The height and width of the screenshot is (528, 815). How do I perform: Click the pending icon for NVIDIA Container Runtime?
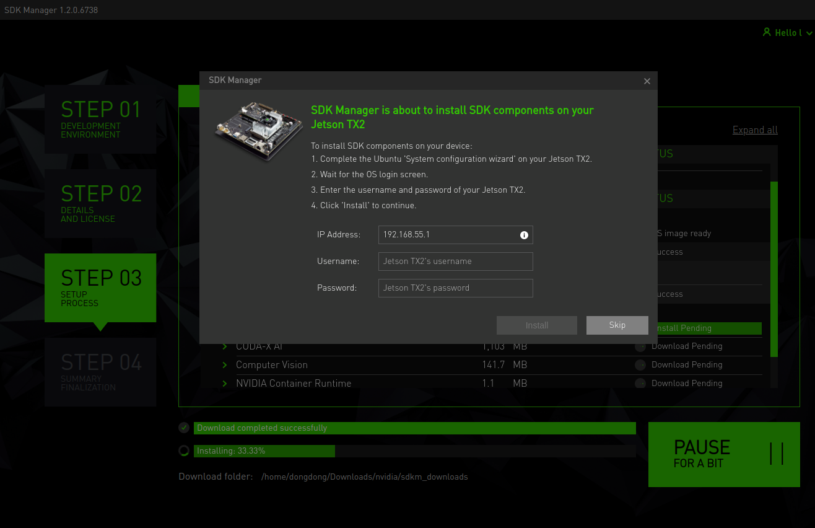[640, 384]
